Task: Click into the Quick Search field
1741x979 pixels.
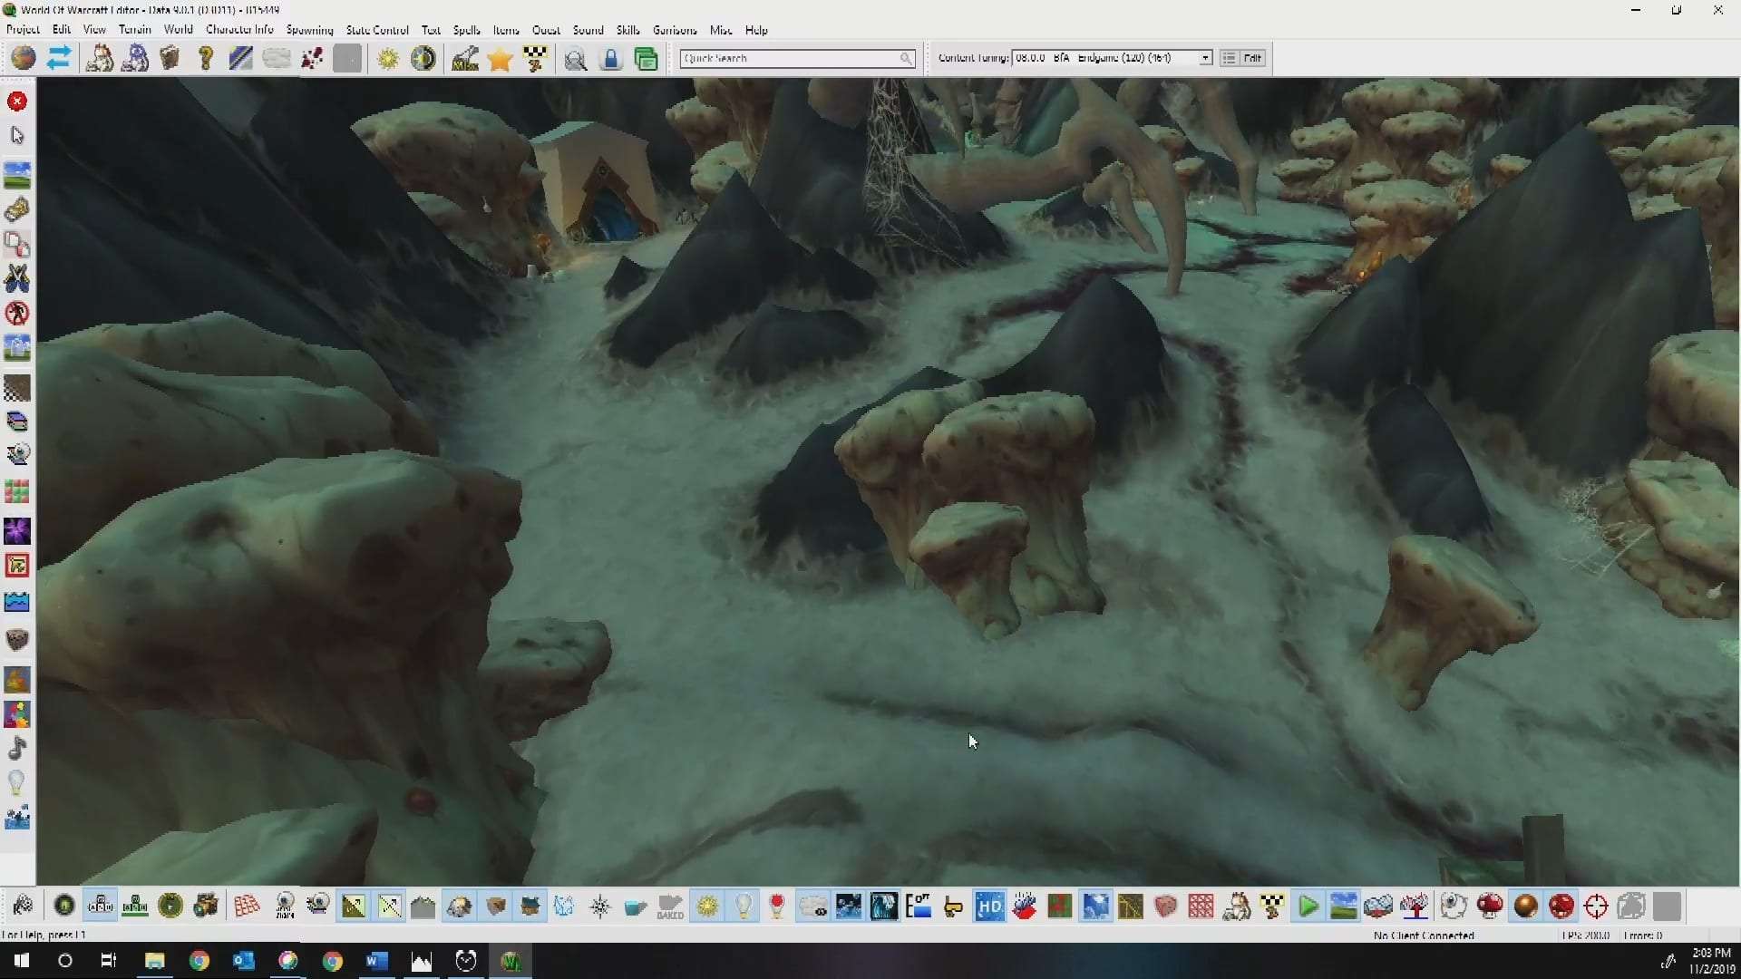Action: [x=789, y=58]
